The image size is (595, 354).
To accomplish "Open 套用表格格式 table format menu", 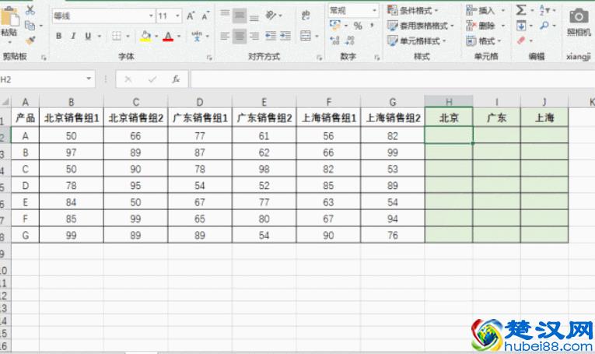I will (421, 26).
